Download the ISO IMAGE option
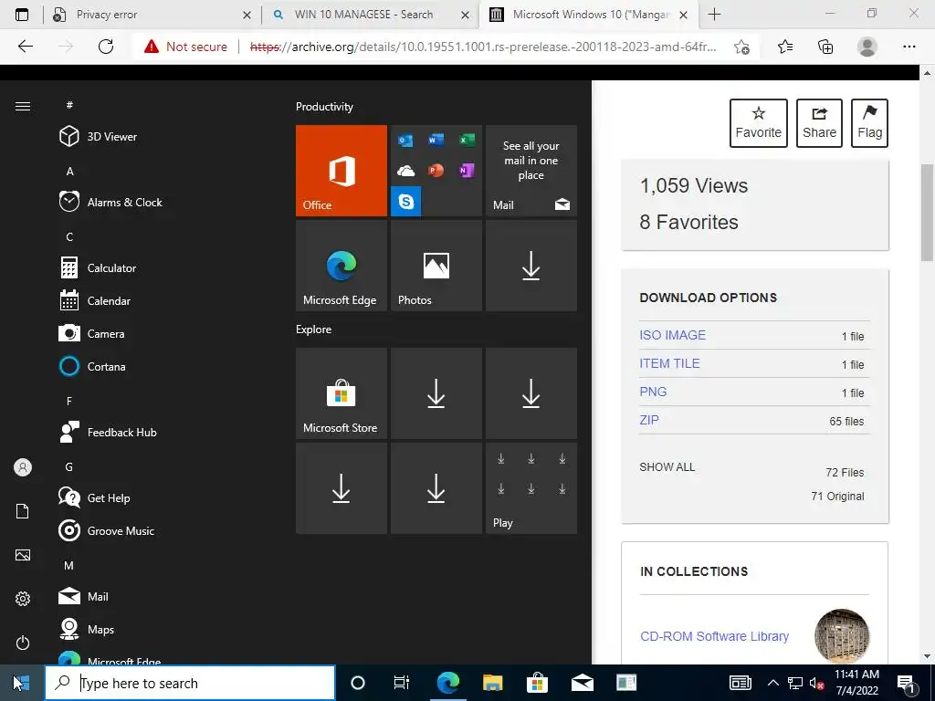Image resolution: width=935 pixels, height=701 pixels. (x=673, y=335)
